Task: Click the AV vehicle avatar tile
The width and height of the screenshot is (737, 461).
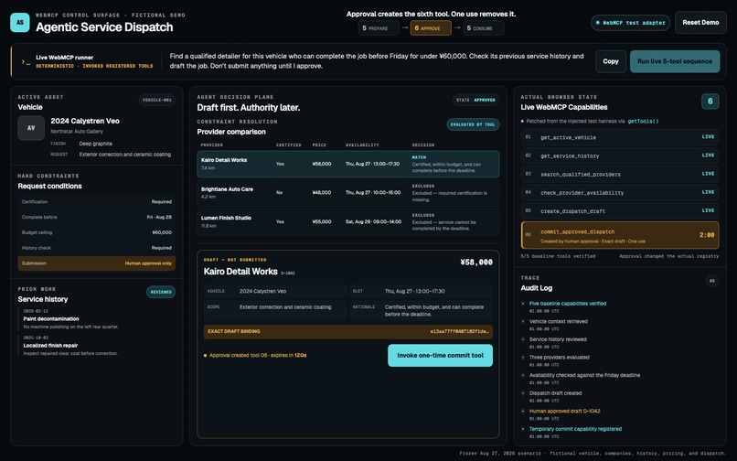Action: coord(31,128)
